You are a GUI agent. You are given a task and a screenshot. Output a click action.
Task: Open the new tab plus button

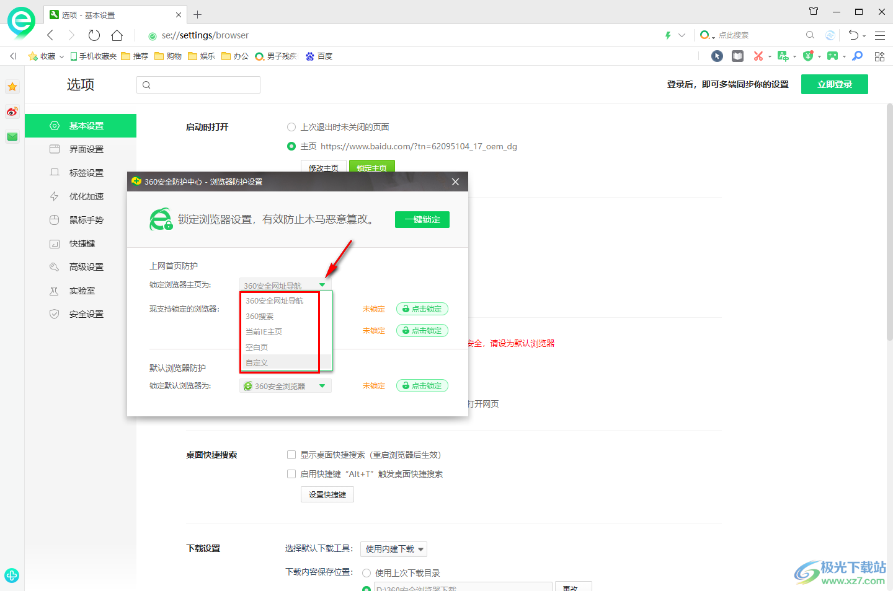[197, 14]
